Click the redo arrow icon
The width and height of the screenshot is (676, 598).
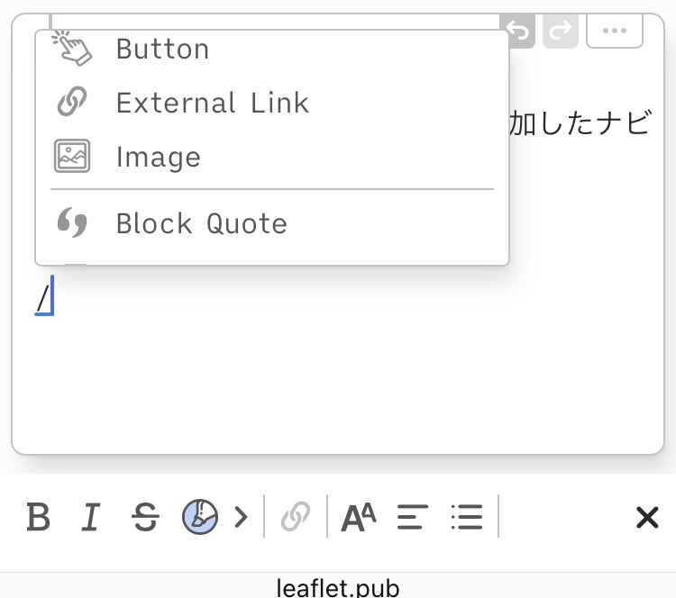[x=560, y=32]
